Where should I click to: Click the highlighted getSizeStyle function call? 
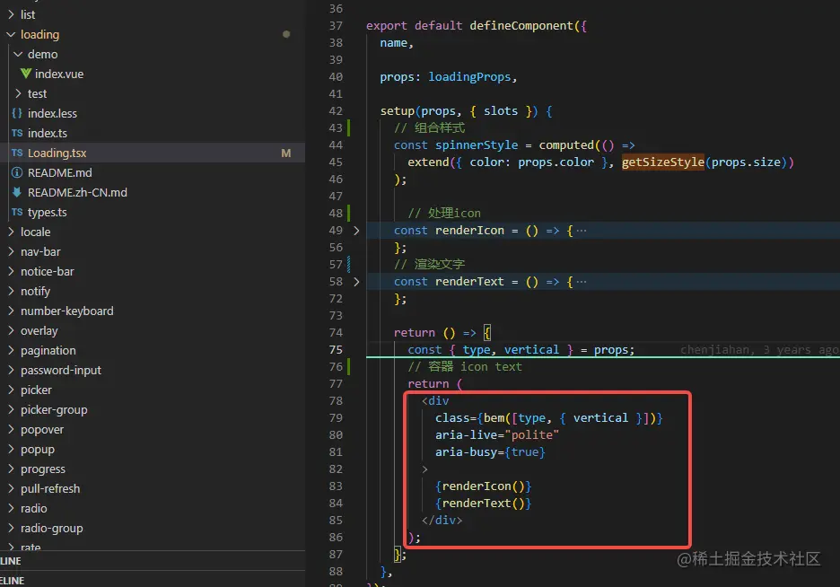pos(662,162)
